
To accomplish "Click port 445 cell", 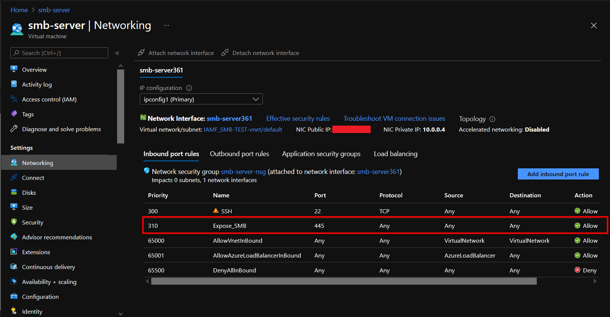I will pos(319,226).
